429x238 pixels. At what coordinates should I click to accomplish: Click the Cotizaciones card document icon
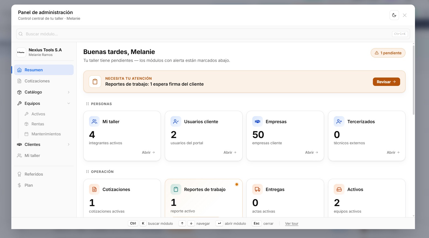click(94, 189)
